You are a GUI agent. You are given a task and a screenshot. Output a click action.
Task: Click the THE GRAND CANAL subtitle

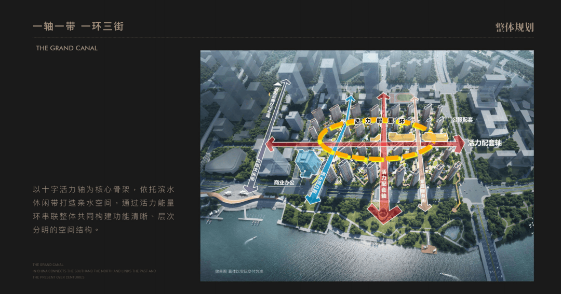66,48
